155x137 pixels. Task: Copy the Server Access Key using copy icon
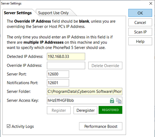click(x=119, y=101)
